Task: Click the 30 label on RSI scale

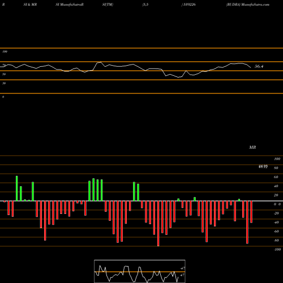Action: [x=4, y=83]
